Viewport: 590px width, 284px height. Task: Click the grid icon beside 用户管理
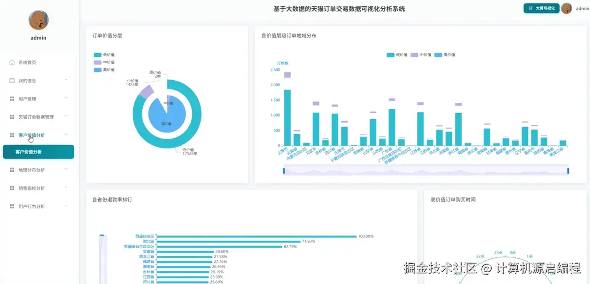12,98
